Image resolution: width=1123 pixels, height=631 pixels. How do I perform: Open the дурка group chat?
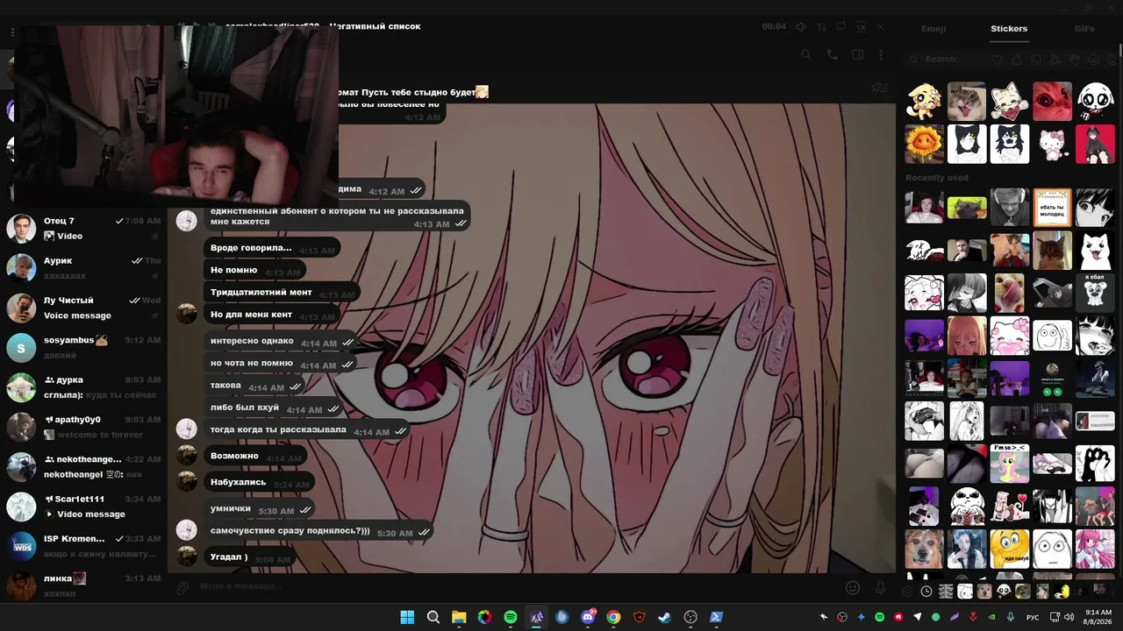click(83, 387)
